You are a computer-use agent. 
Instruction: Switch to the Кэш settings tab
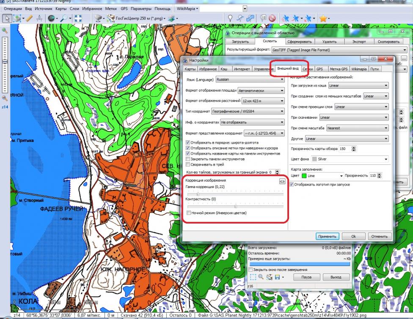226,69
